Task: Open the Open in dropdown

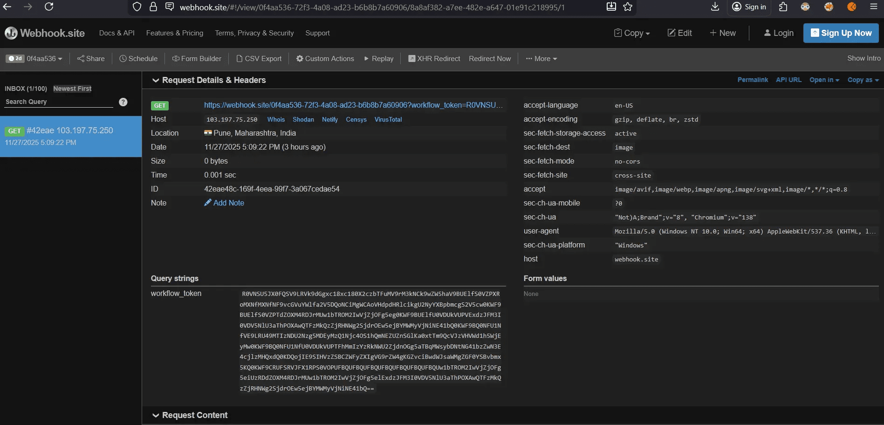Action: [x=824, y=80]
